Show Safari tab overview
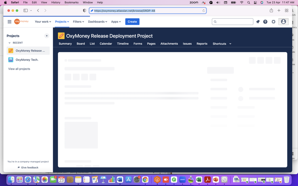This screenshot has height=186, width=298. pos(287,10)
